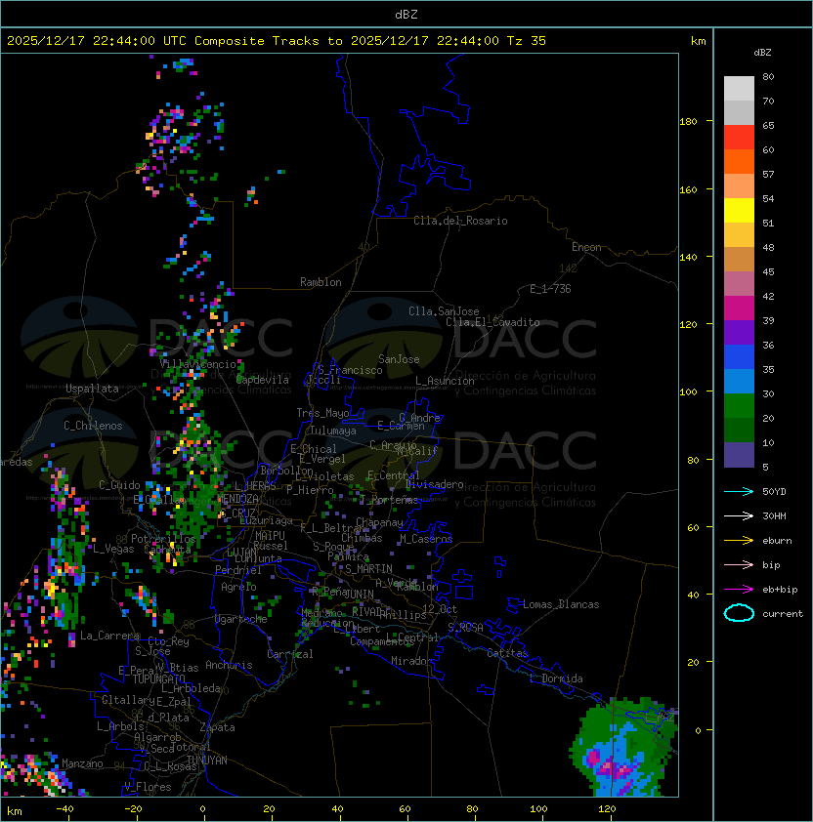Click the 'Tz 35' threshold text
Viewport: 813px width, 822px height.
(527, 41)
